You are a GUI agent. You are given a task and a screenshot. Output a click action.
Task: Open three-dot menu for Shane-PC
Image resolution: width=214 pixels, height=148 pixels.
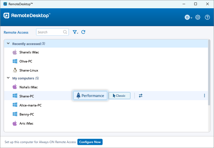(204, 96)
